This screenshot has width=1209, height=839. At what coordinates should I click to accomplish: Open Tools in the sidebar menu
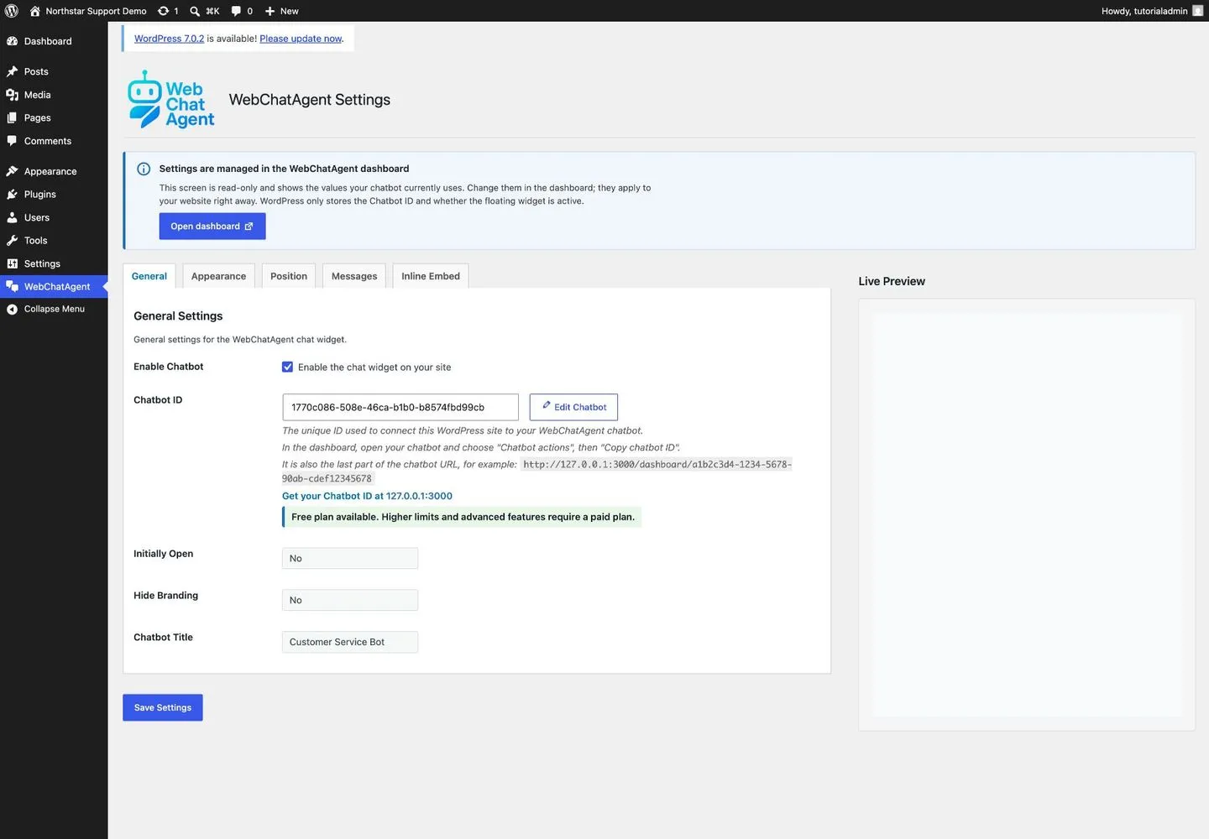coord(54,240)
